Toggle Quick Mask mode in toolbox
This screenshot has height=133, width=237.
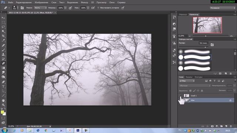3,118
